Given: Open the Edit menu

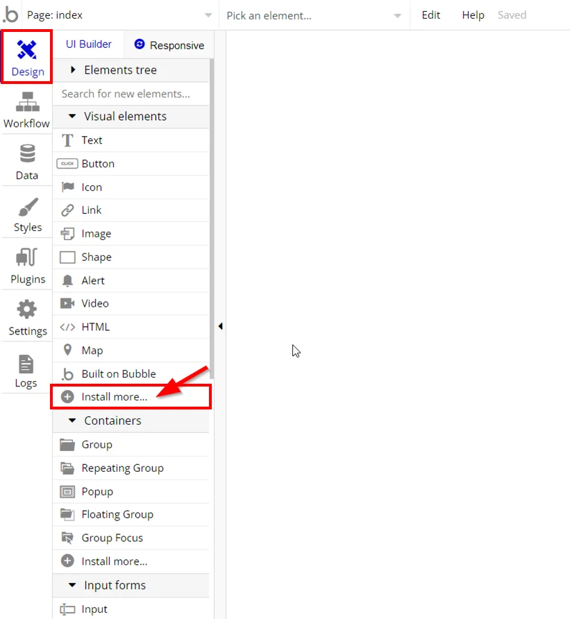Looking at the screenshot, I should [x=430, y=15].
